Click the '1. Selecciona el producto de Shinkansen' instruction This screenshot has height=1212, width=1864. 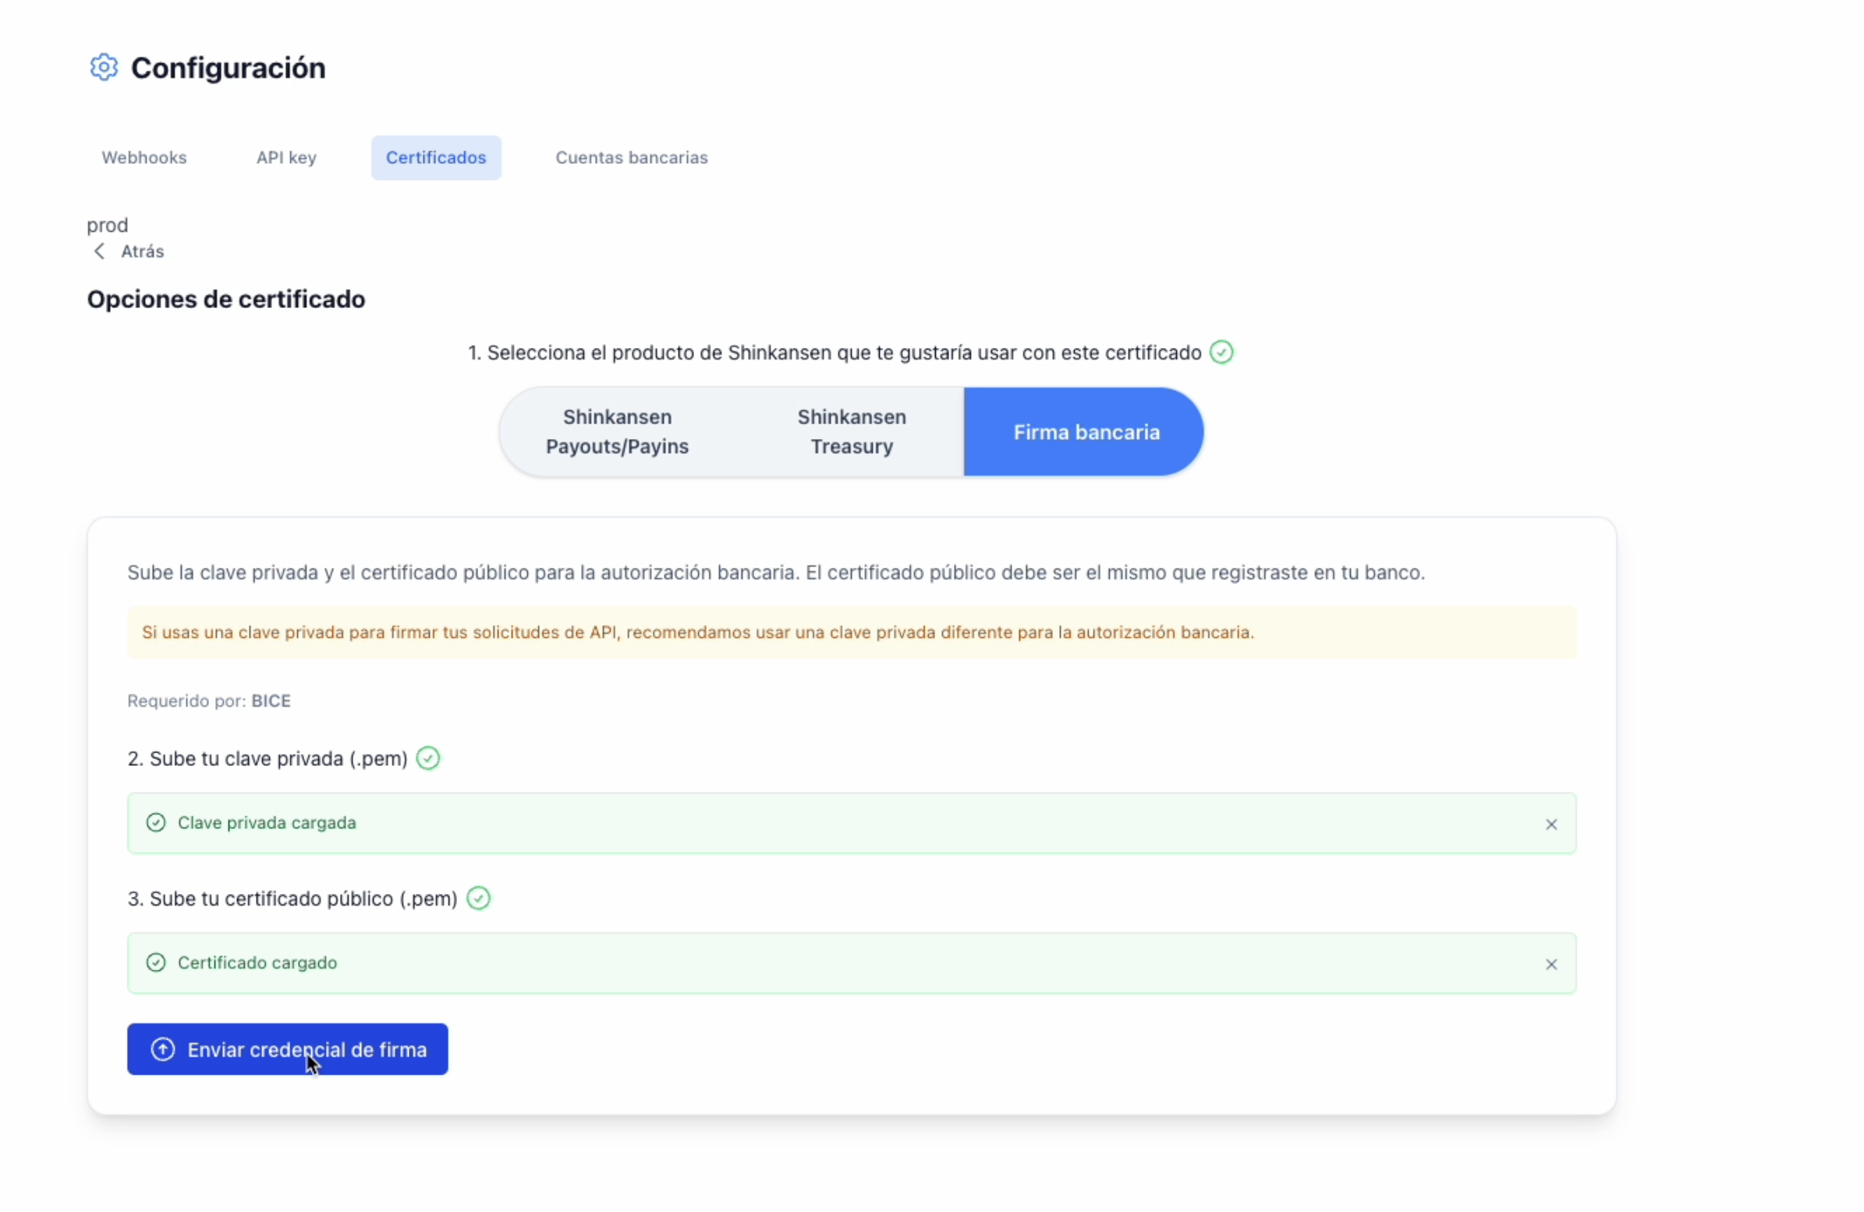pyautogui.click(x=835, y=353)
